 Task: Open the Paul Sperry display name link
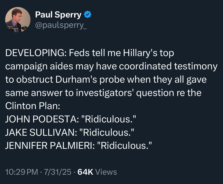tap(58, 15)
